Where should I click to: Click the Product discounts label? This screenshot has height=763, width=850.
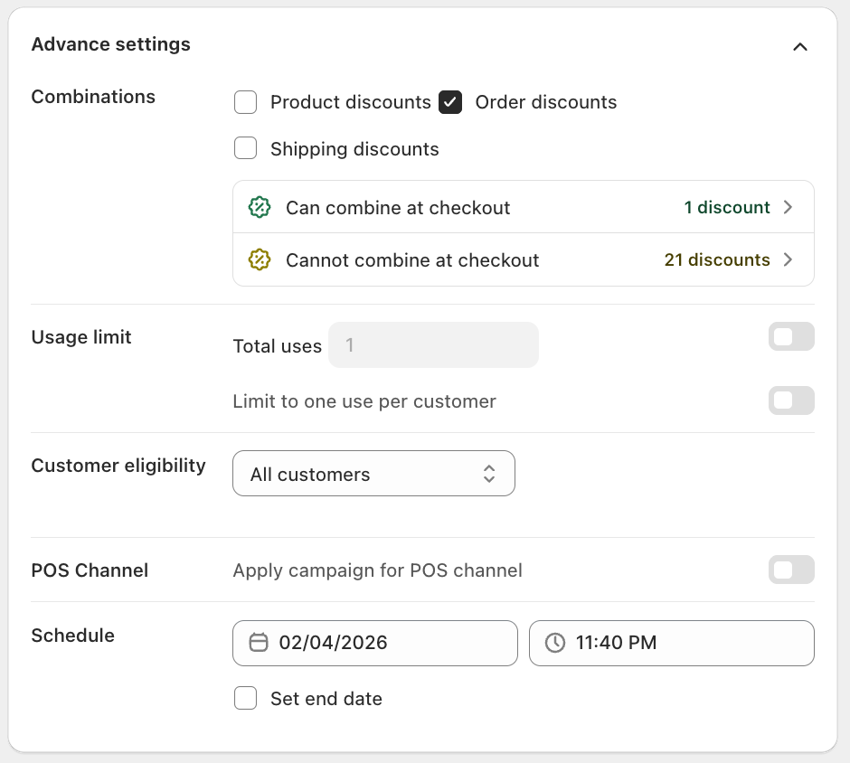pos(351,102)
